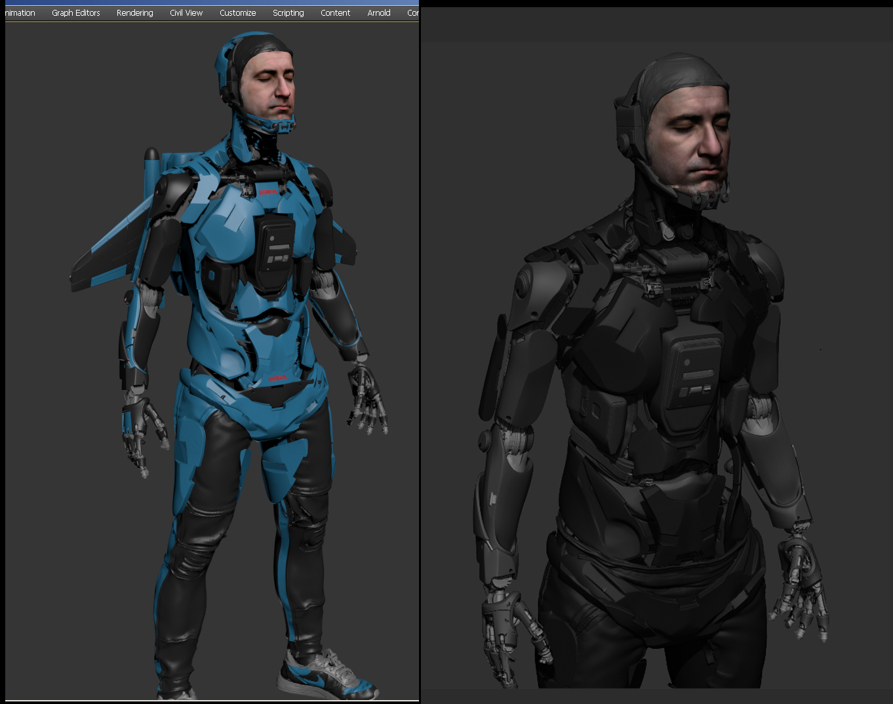
Task: Open the partially visible Animation menu
Action: 20,13
